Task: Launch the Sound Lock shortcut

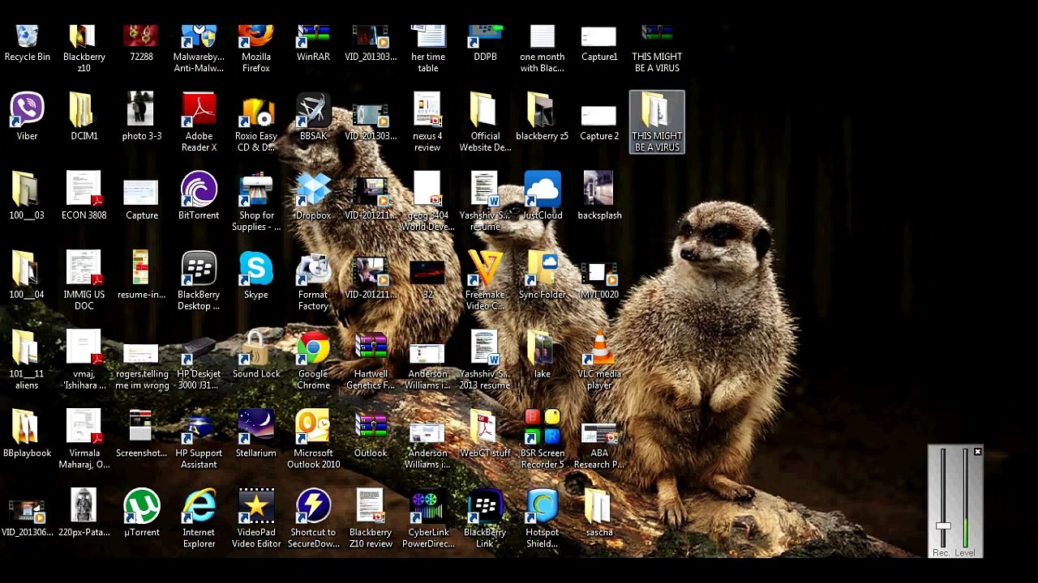Action: tap(256, 355)
